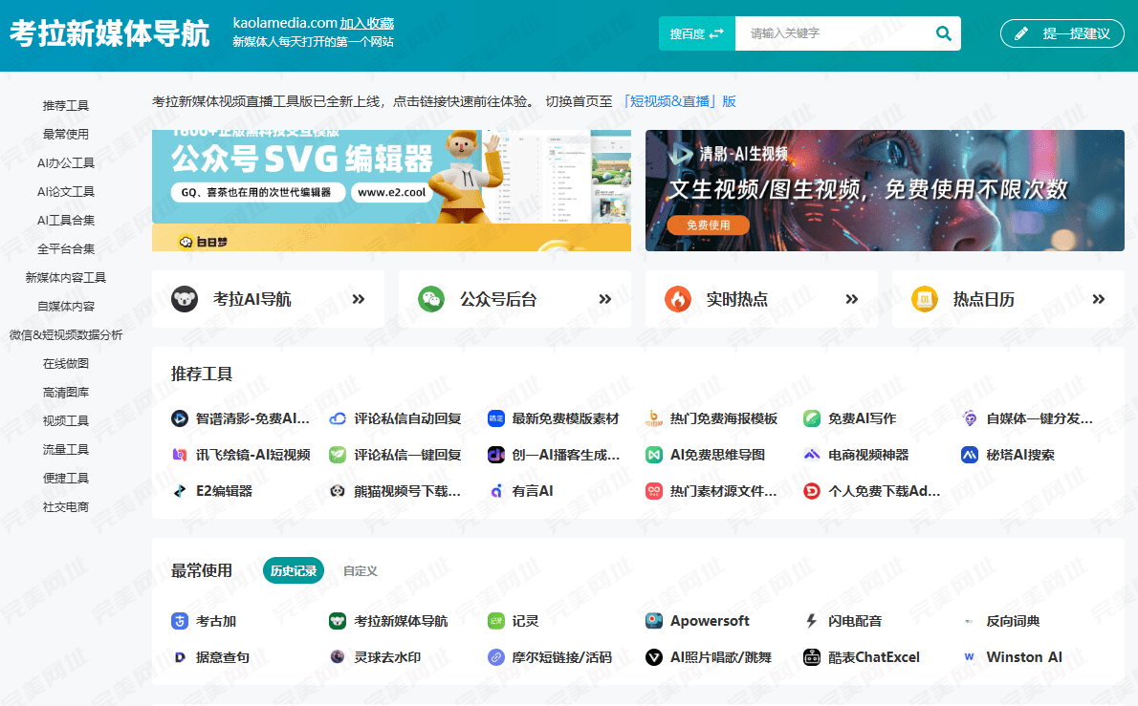
Task: Open AI论文工具 sidebar item
Action: tap(65, 191)
